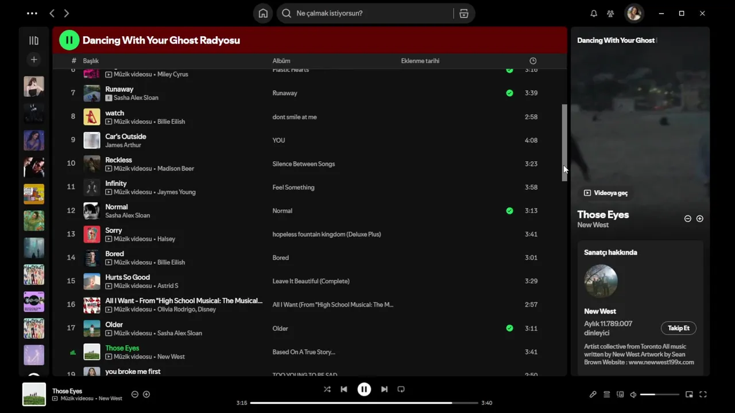Image resolution: width=735 pixels, height=413 pixels.
Task: Expand the Your Library sidebar
Action: 34,41
